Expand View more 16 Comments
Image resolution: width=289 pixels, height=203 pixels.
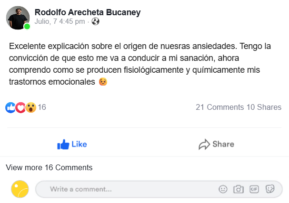click(49, 167)
